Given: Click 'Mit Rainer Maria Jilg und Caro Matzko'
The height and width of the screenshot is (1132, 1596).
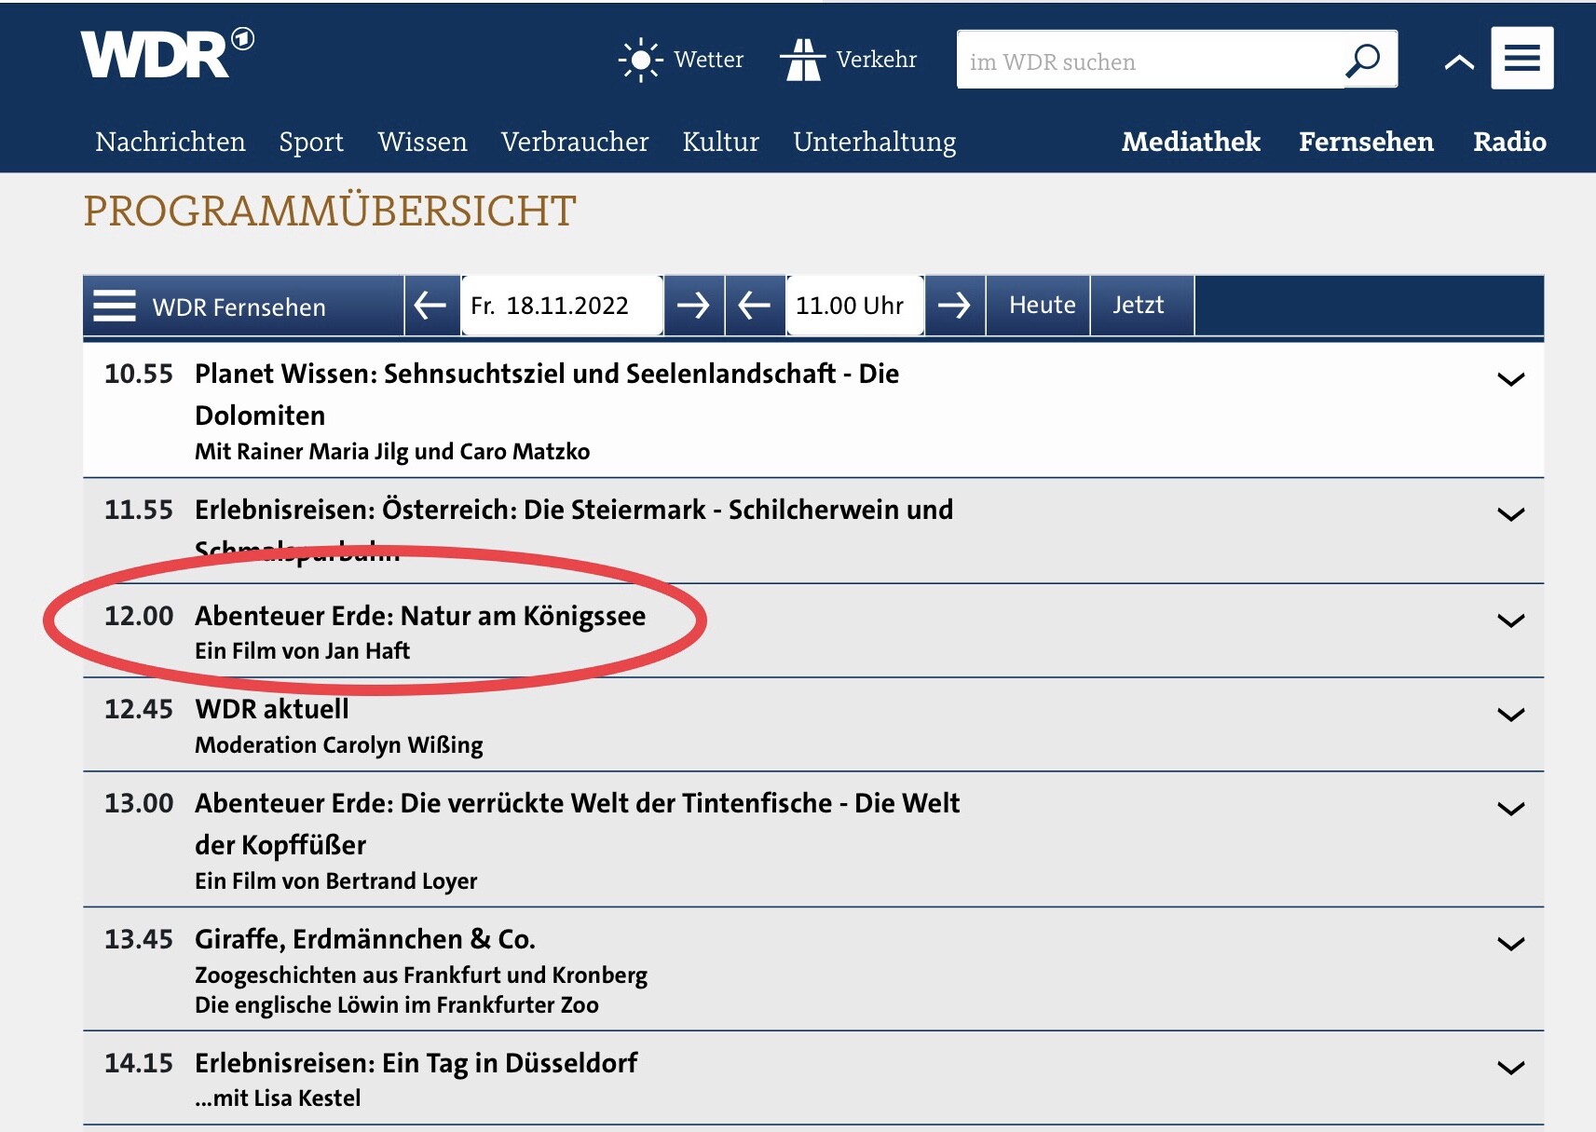Looking at the screenshot, I should (392, 452).
